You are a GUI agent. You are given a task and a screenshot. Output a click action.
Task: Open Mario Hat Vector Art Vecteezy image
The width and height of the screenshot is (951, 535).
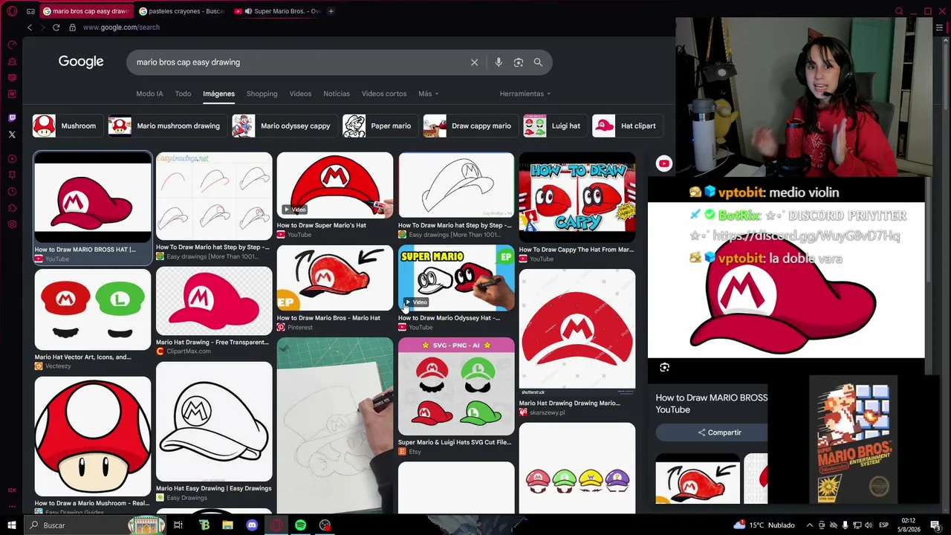point(93,310)
